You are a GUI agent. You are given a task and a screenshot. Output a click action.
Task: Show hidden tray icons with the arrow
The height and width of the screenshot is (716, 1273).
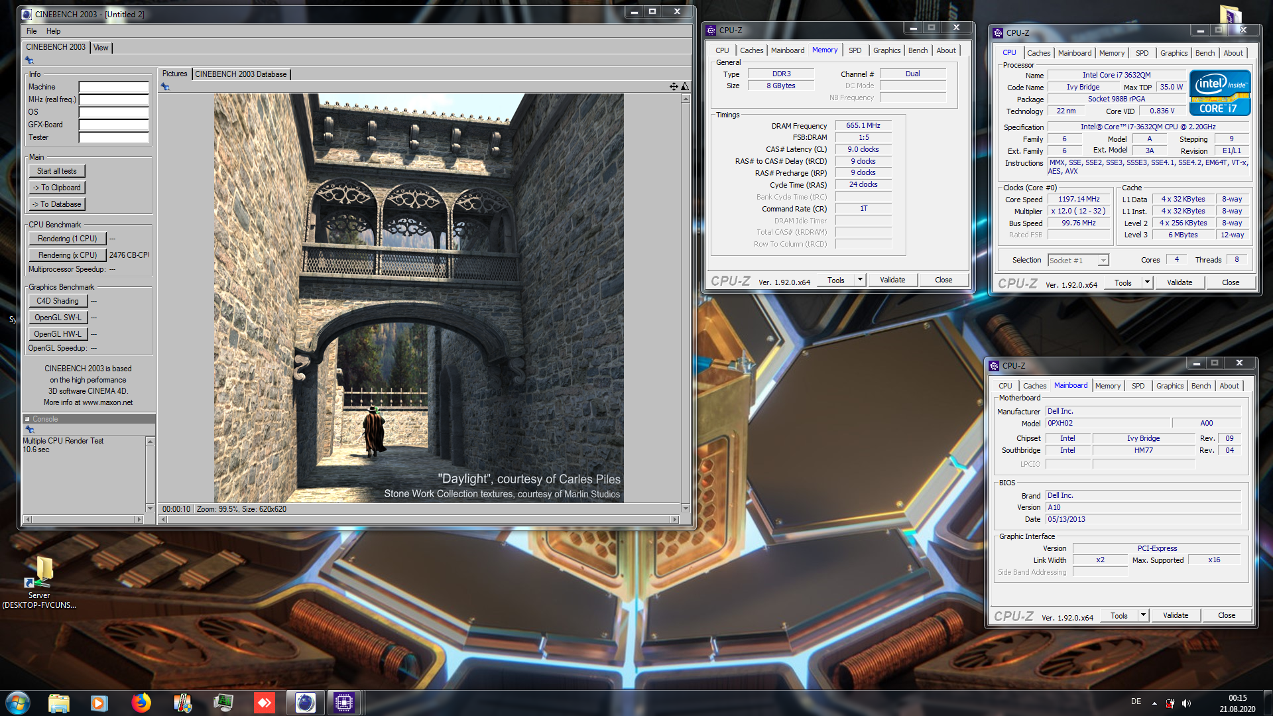pos(1154,703)
